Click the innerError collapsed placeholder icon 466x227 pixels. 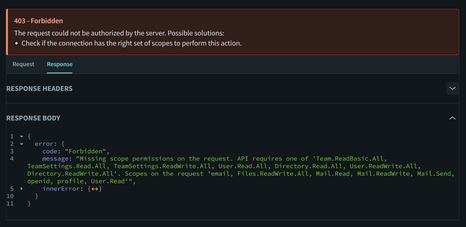tap(95, 189)
